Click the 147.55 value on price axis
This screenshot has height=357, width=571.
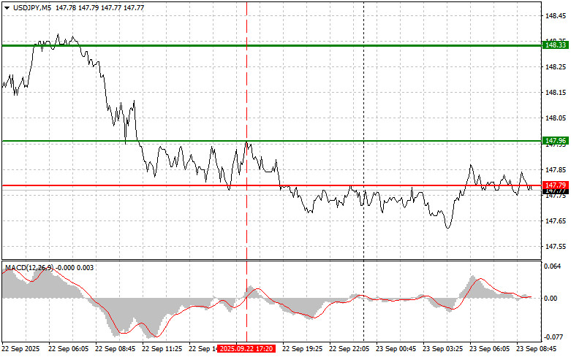click(x=553, y=246)
